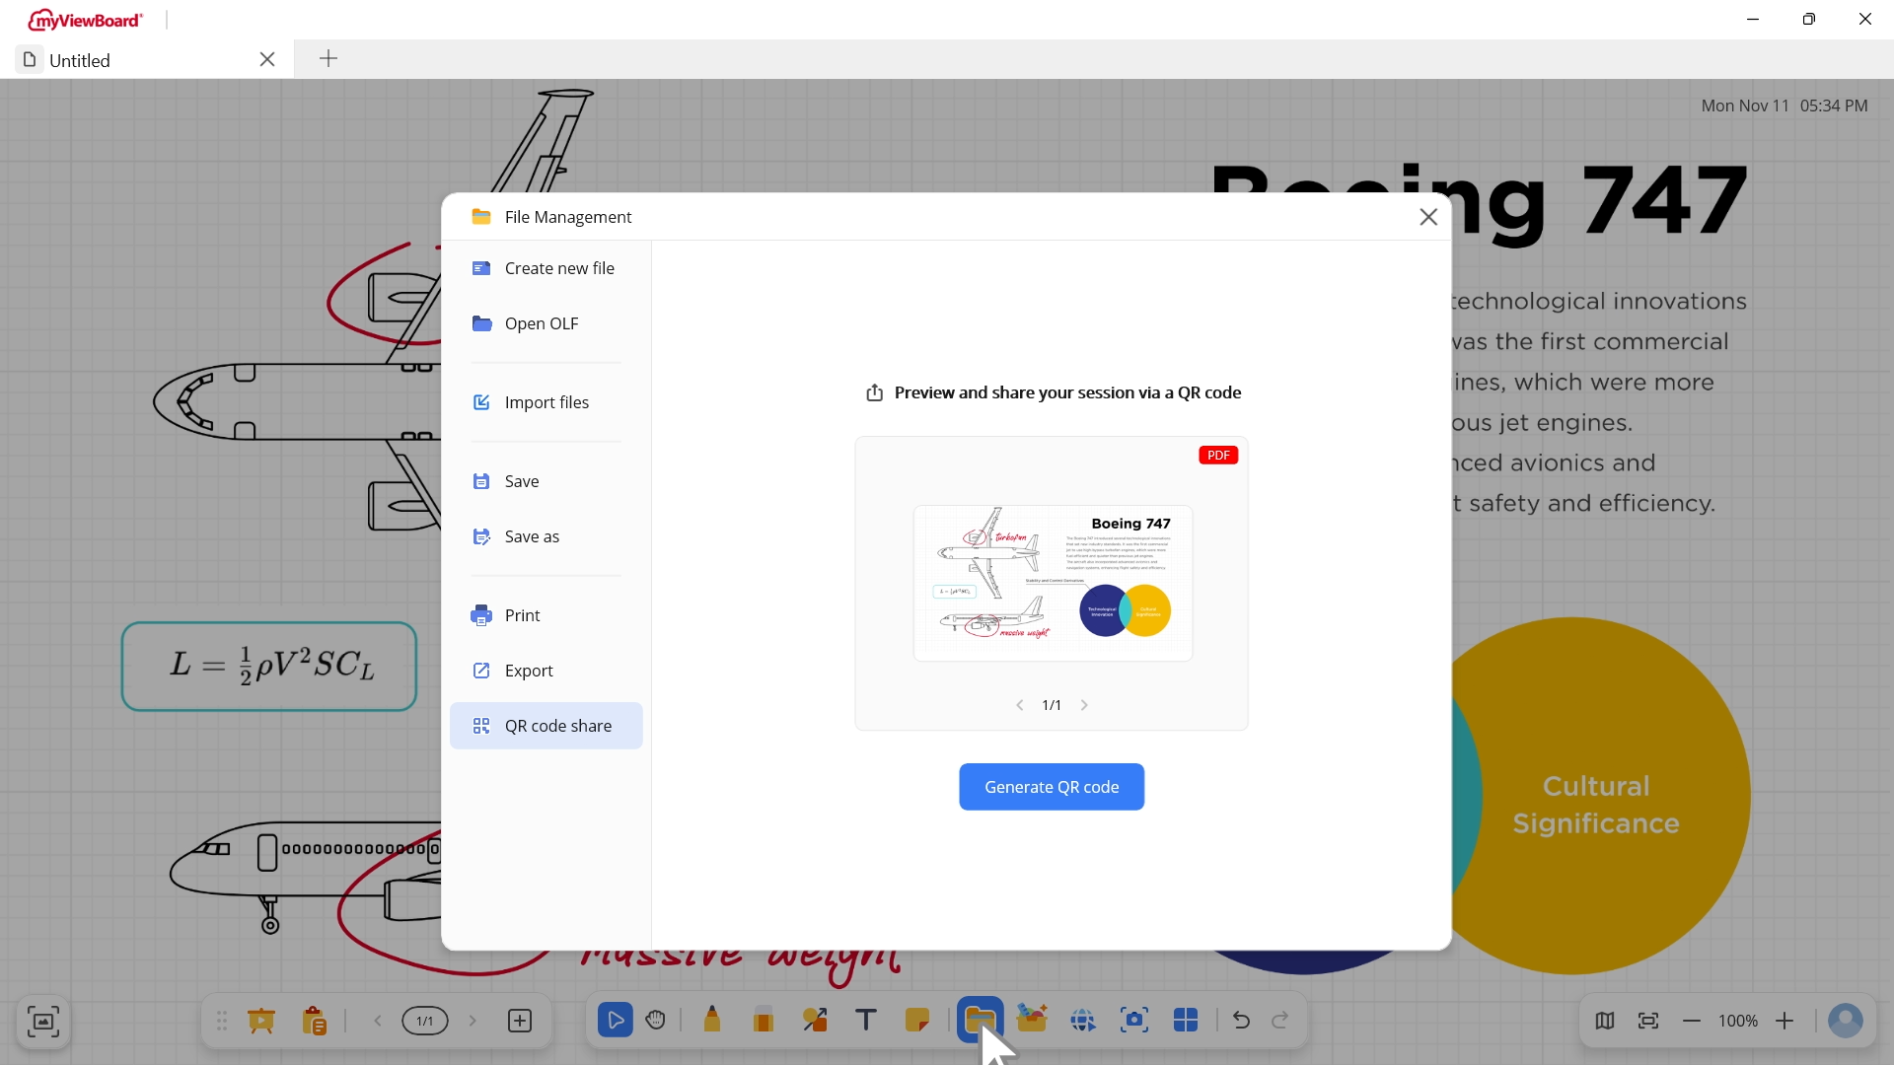
Task: Go to previous canvas page arrow
Action: [378, 1021]
